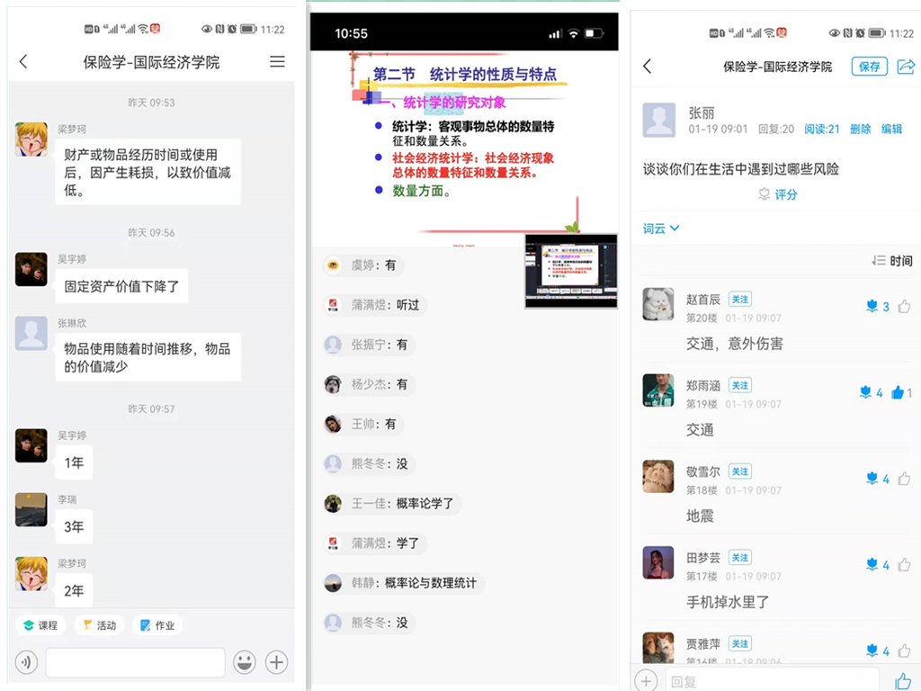
Task: Click the 编辑 link on 张丽's post
Action: click(x=891, y=129)
